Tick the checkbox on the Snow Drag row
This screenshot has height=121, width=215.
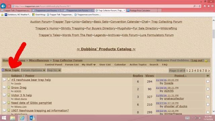pyautogui.click(x=208, y=89)
